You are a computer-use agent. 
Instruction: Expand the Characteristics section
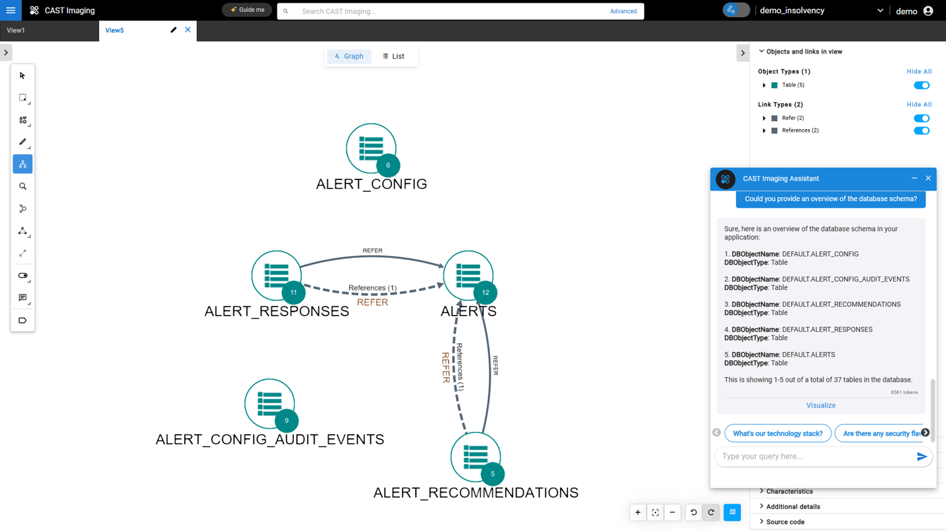pyautogui.click(x=788, y=492)
